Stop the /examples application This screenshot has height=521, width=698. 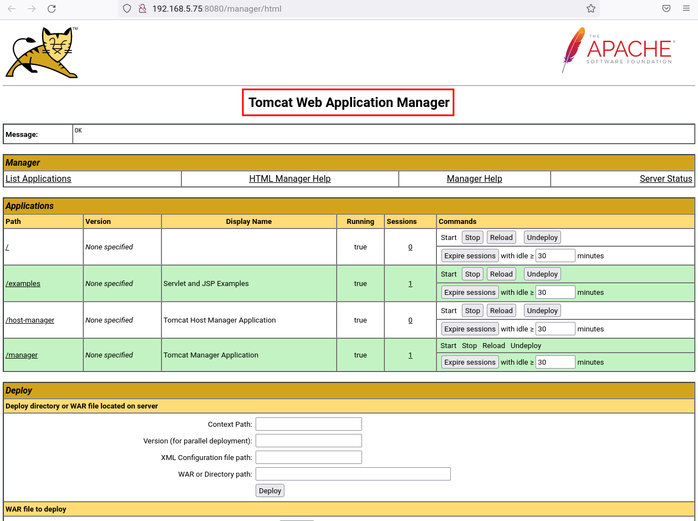[x=472, y=274]
